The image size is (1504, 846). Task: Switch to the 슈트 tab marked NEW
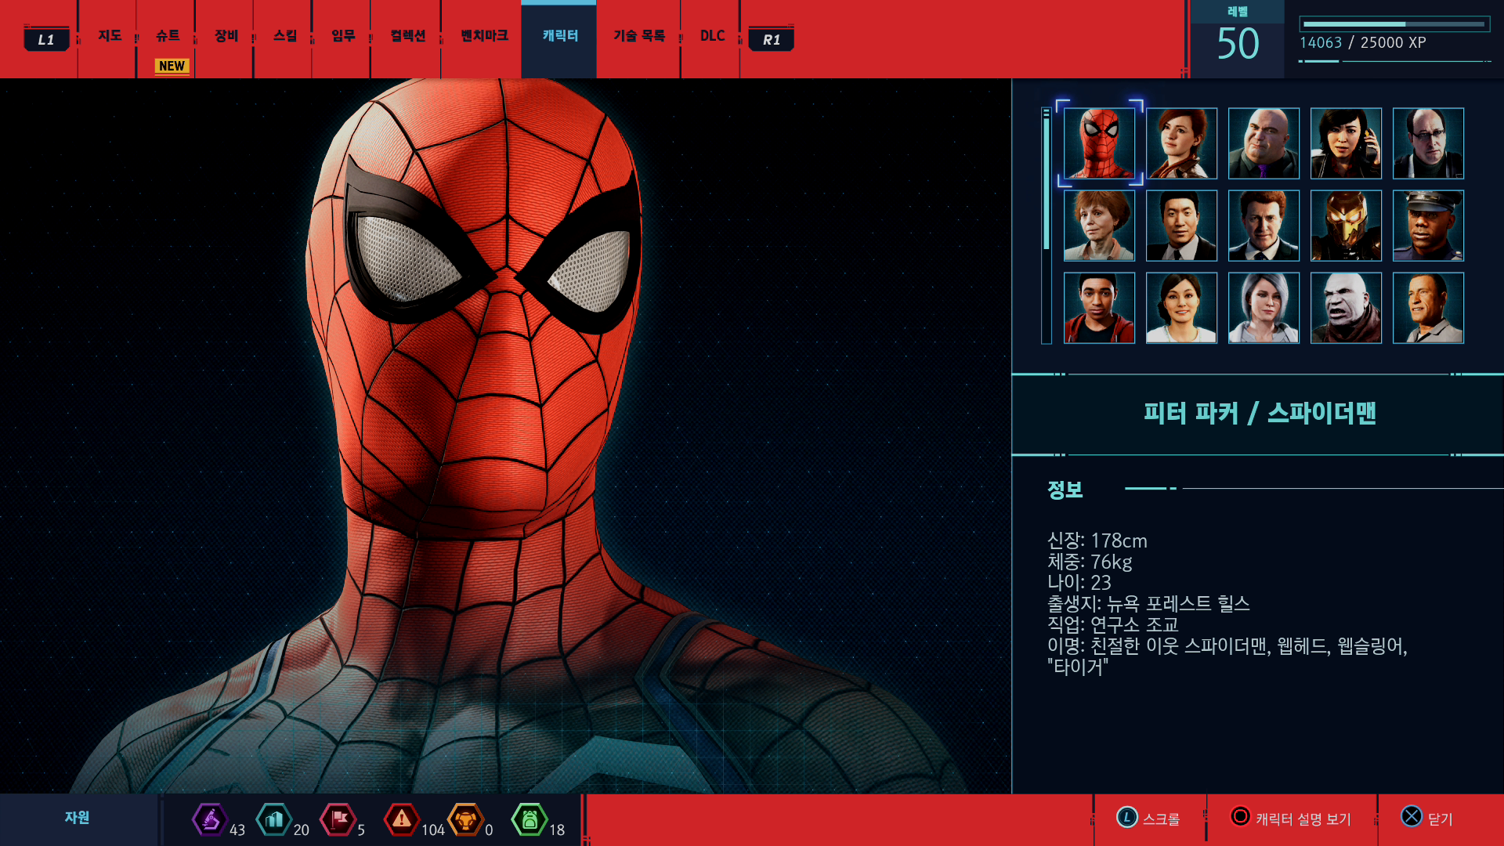(168, 36)
